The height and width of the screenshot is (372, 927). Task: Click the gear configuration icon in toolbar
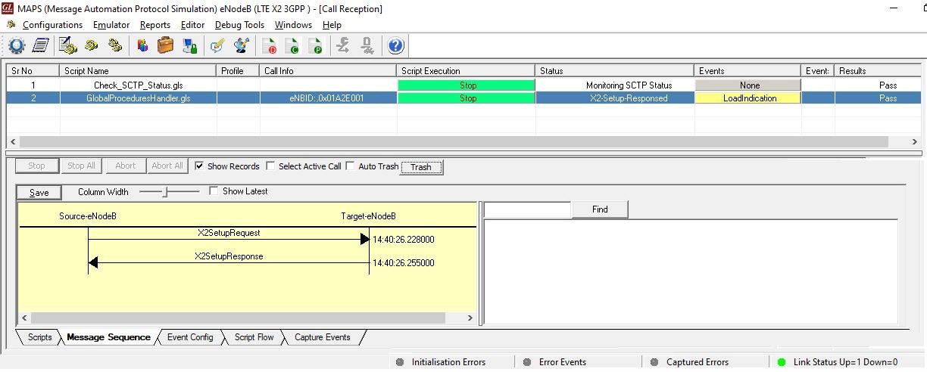[16, 46]
